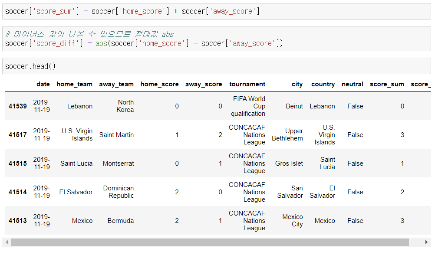Click the 'score_sum' column header
The image size is (435, 255).
[x=387, y=84]
